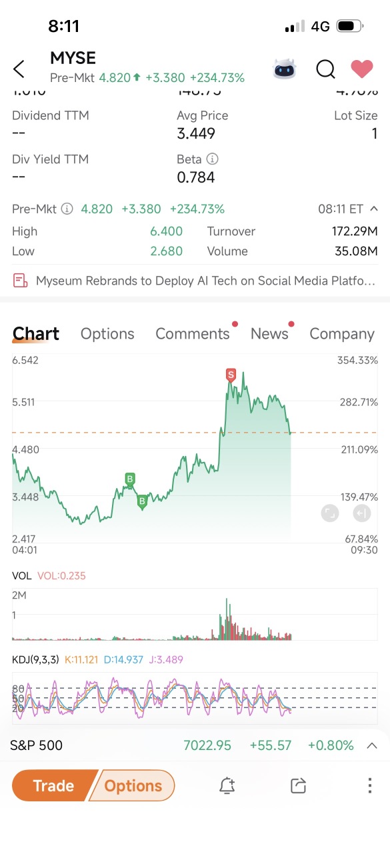Image resolution: width=390 pixels, height=844 pixels.
Task: Switch to the Comments tab
Action: [x=193, y=333]
